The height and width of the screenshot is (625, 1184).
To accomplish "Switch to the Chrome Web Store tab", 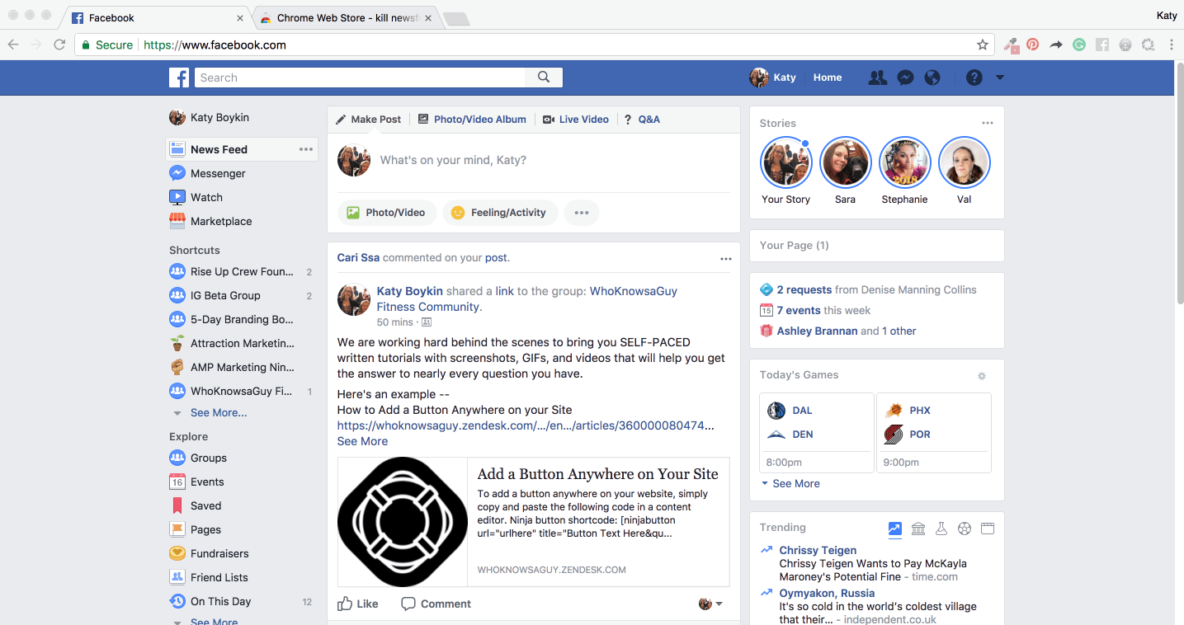I will click(x=345, y=18).
